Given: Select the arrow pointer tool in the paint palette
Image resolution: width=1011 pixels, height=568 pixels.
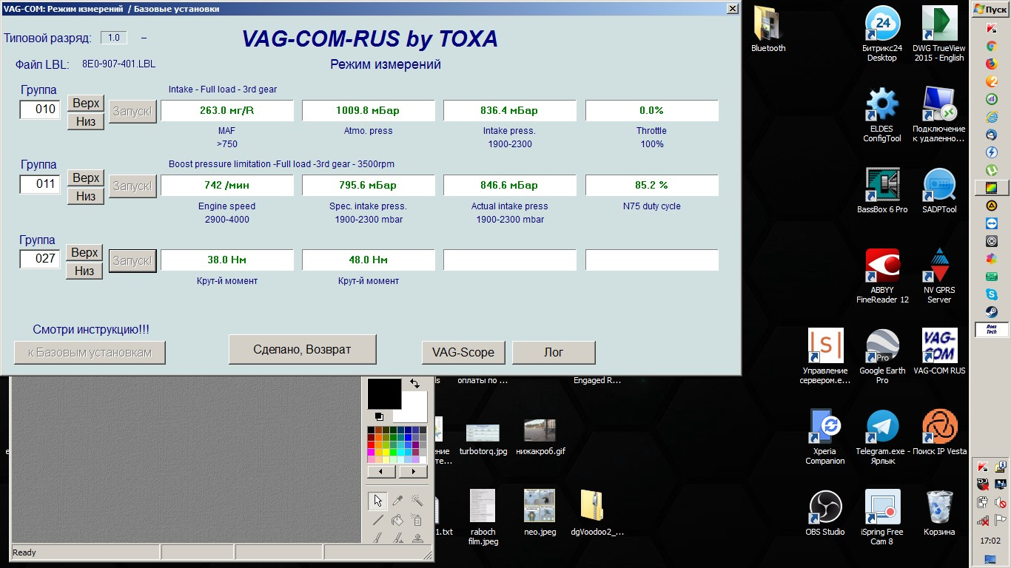Looking at the screenshot, I should point(378,501).
